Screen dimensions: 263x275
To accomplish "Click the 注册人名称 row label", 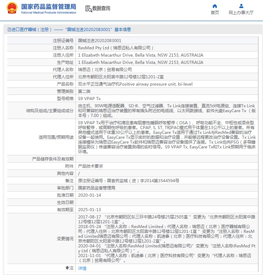I will pos(63,48).
